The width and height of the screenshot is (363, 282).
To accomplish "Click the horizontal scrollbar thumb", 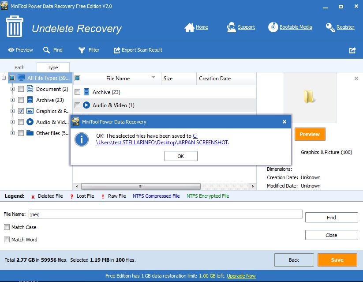I will [141, 186].
